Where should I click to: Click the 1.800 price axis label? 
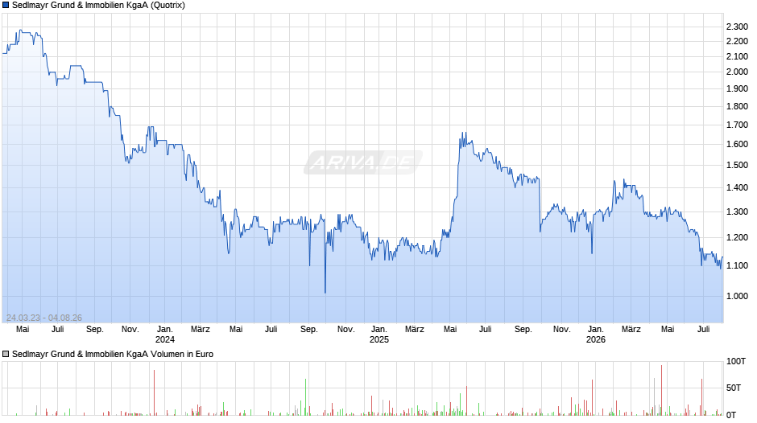(x=737, y=107)
